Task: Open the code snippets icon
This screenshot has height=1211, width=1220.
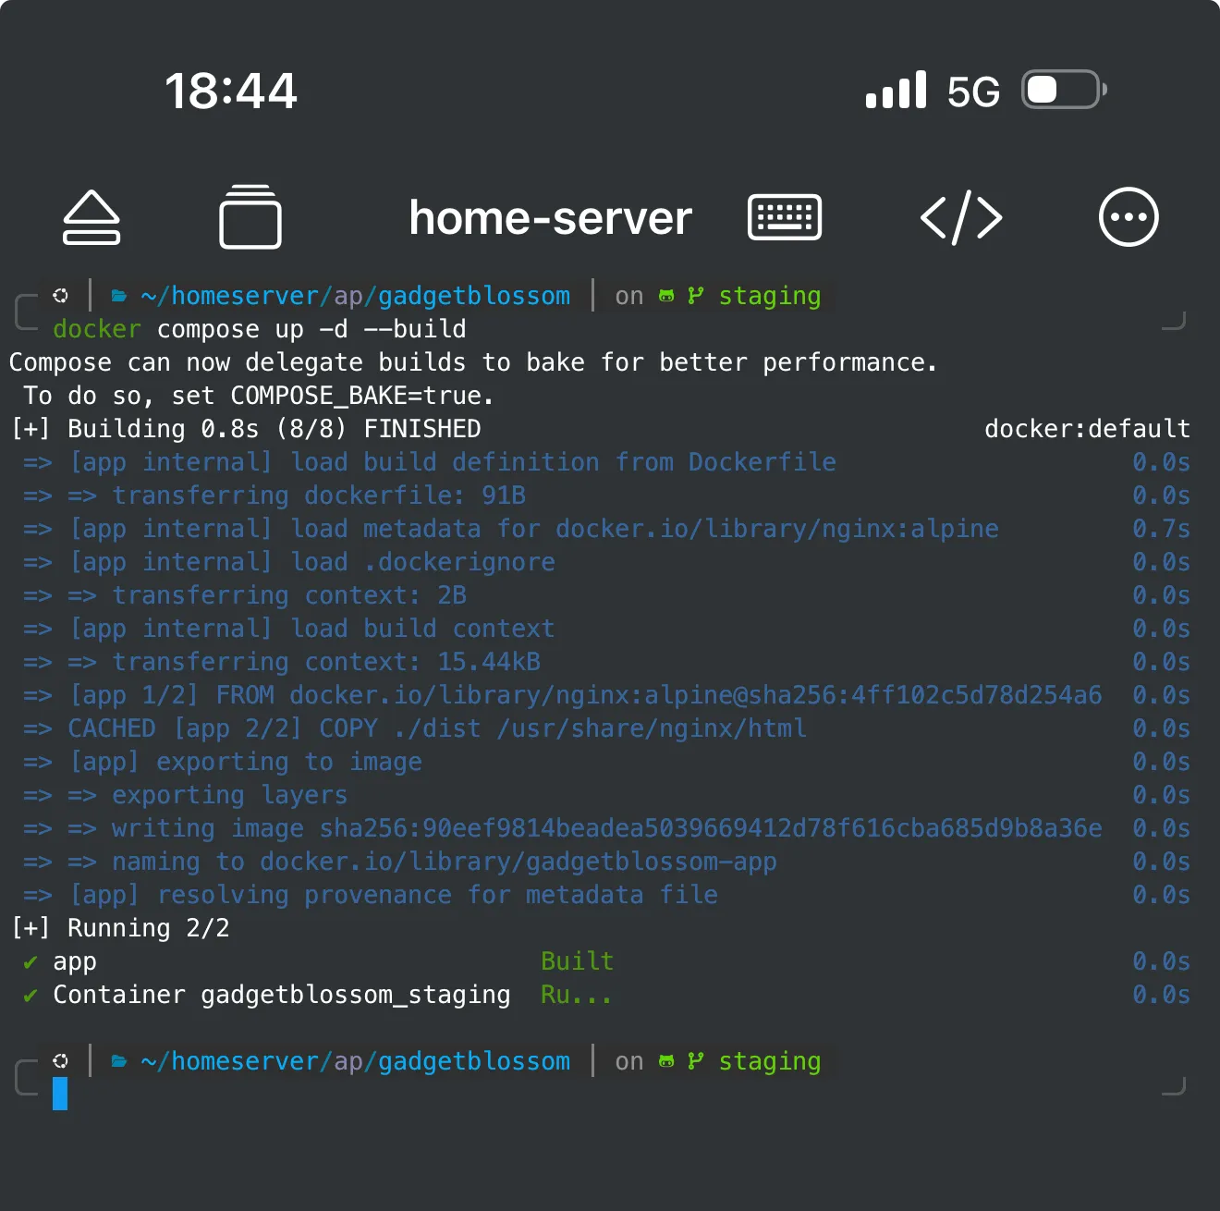Action: [961, 218]
